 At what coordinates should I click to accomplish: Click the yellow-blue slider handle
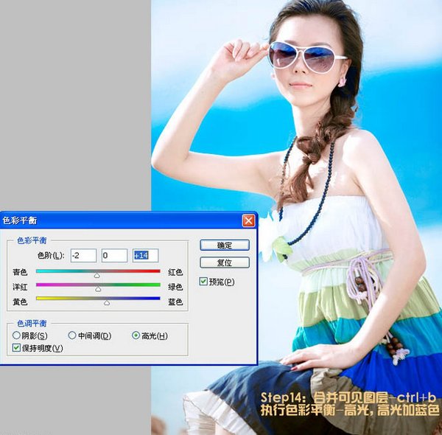click(107, 303)
